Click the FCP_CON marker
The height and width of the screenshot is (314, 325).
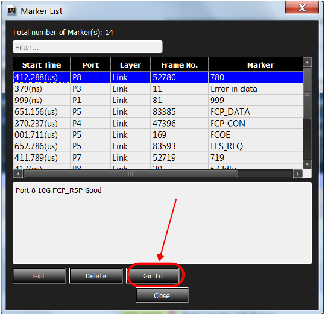pyautogui.click(x=256, y=124)
